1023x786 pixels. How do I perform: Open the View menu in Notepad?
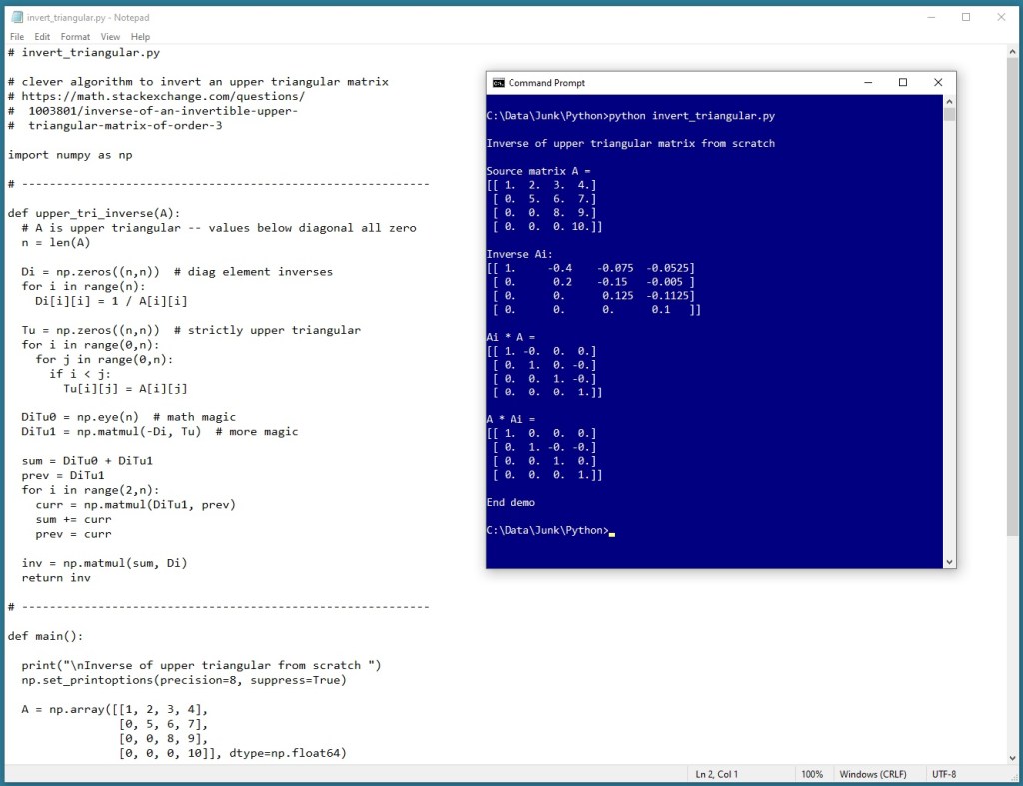110,36
